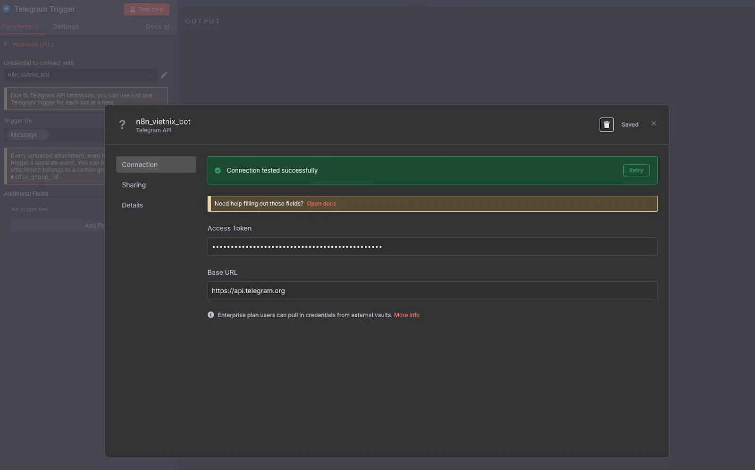Open the Connection section
Image resolution: width=755 pixels, height=470 pixels.
[156, 165]
